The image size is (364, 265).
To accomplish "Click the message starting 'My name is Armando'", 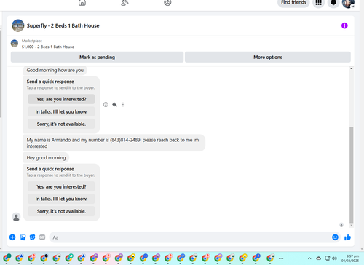I will [114, 143].
